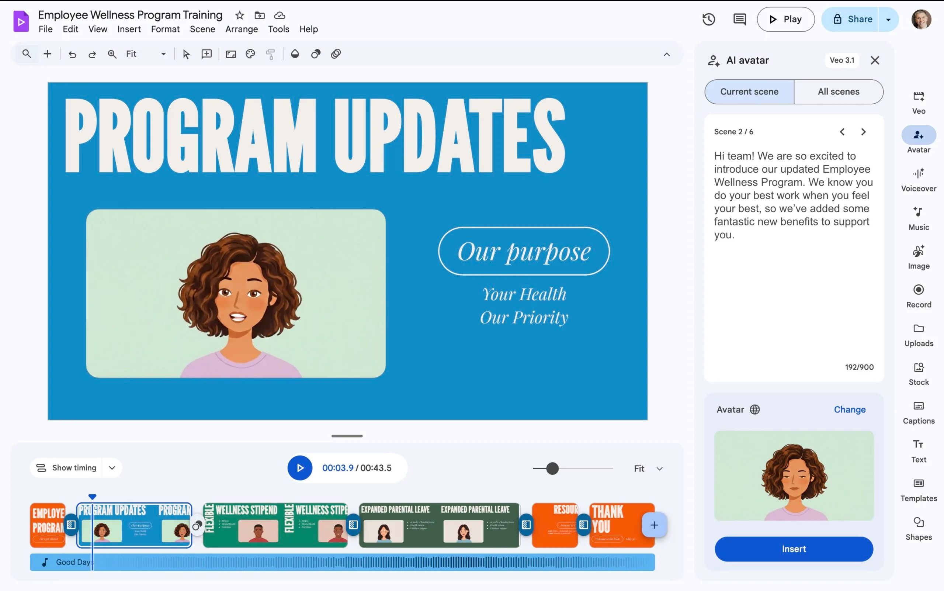Click the Insert avatar button
Viewport: 944px width, 591px height.
click(794, 549)
